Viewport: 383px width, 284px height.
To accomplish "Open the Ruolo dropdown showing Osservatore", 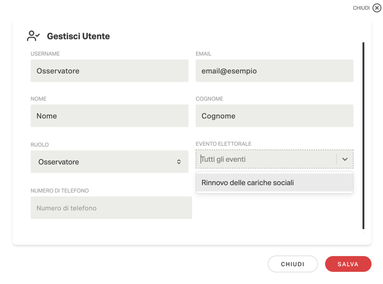I will [x=109, y=162].
